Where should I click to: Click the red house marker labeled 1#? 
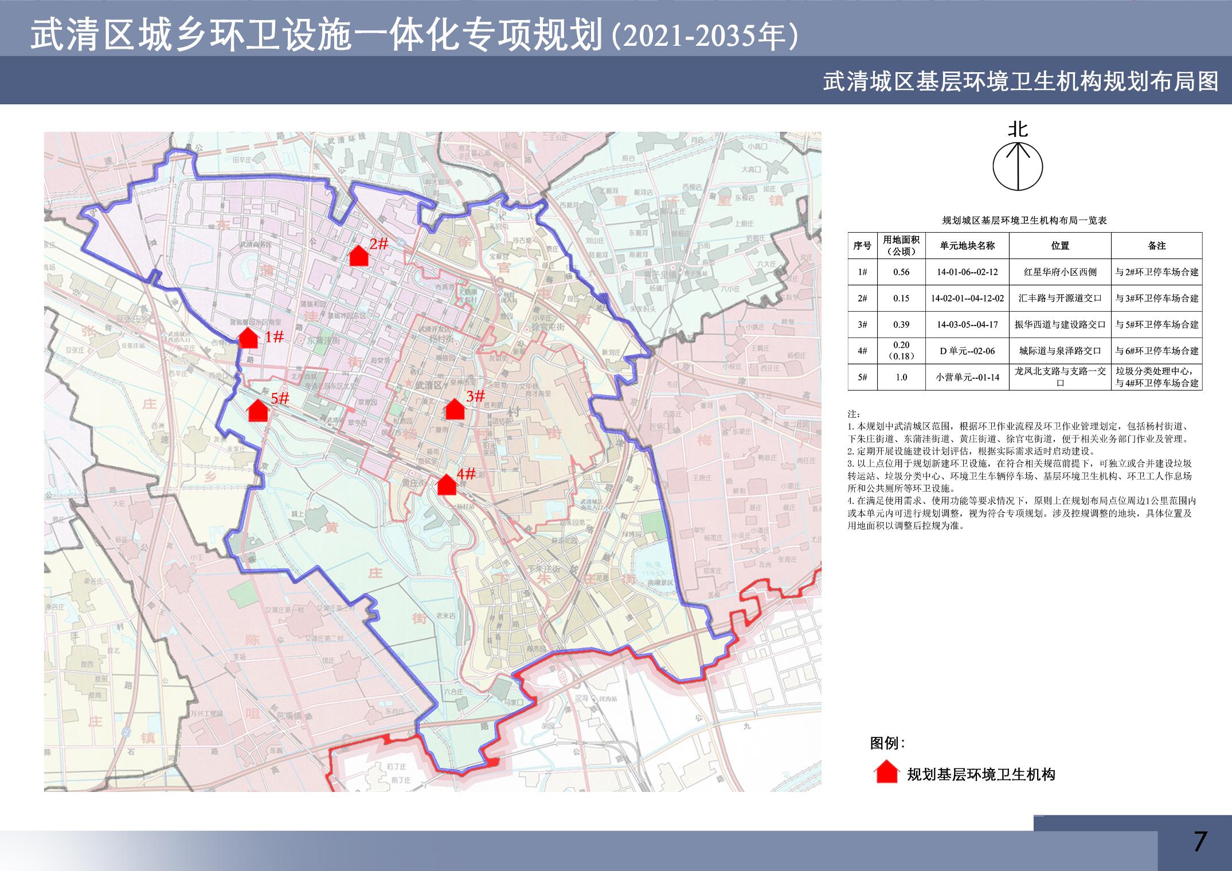click(x=248, y=339)
